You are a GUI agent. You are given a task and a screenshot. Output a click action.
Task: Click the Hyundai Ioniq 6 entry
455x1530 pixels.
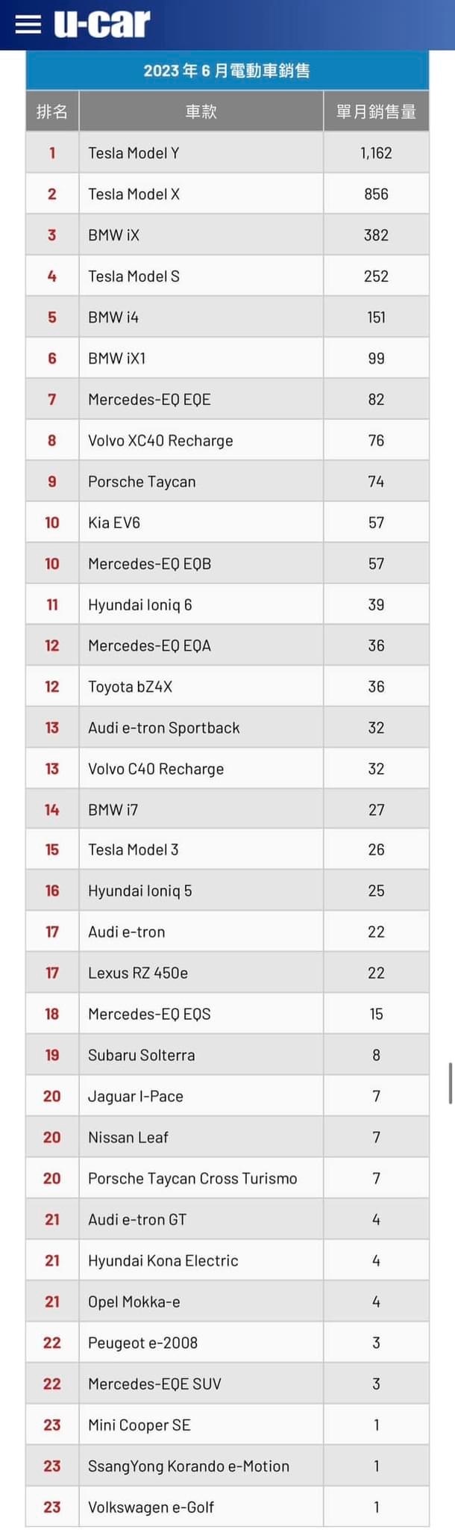tap(140, 605)
